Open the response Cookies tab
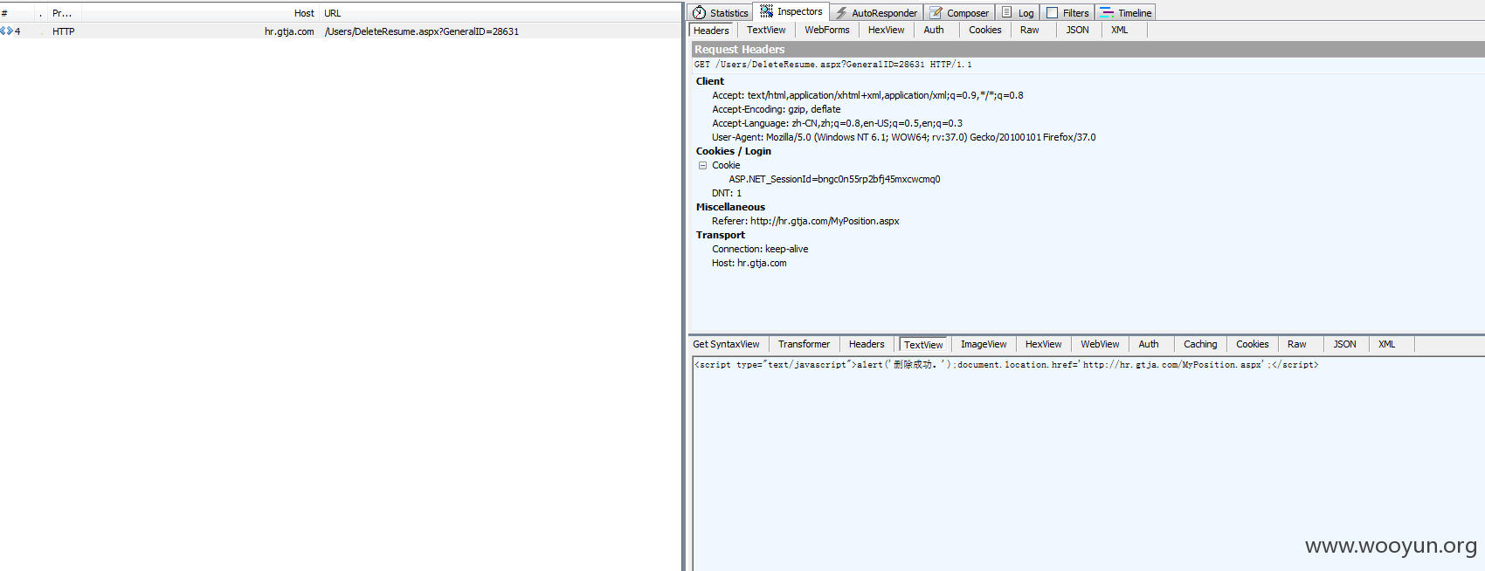Screen dimensions: 1485x571 (1253, 344)
